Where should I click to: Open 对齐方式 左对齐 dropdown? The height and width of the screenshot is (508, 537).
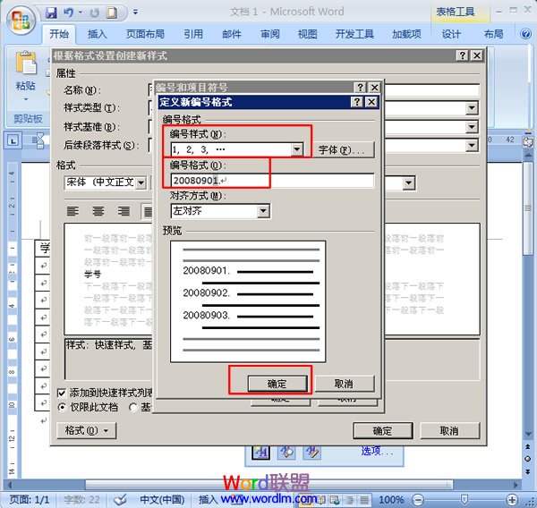tap(263, 211)
